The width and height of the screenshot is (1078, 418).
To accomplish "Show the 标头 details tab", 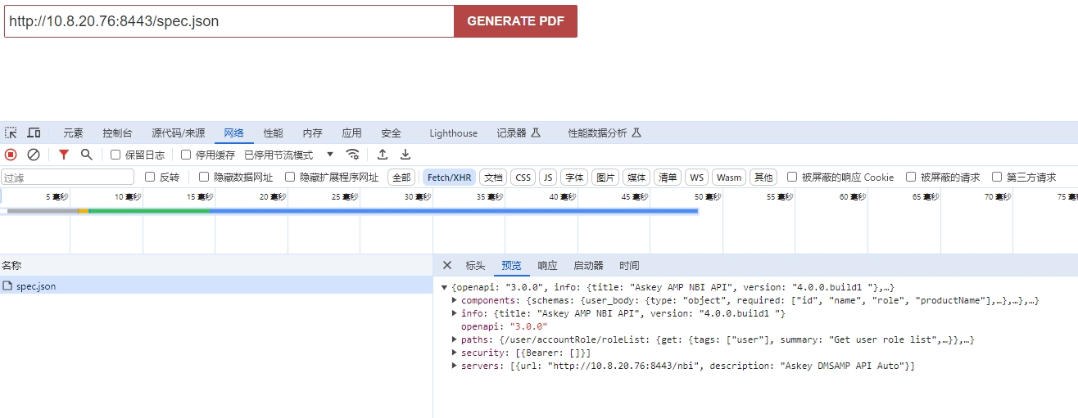I will click(x=475, y=265).
